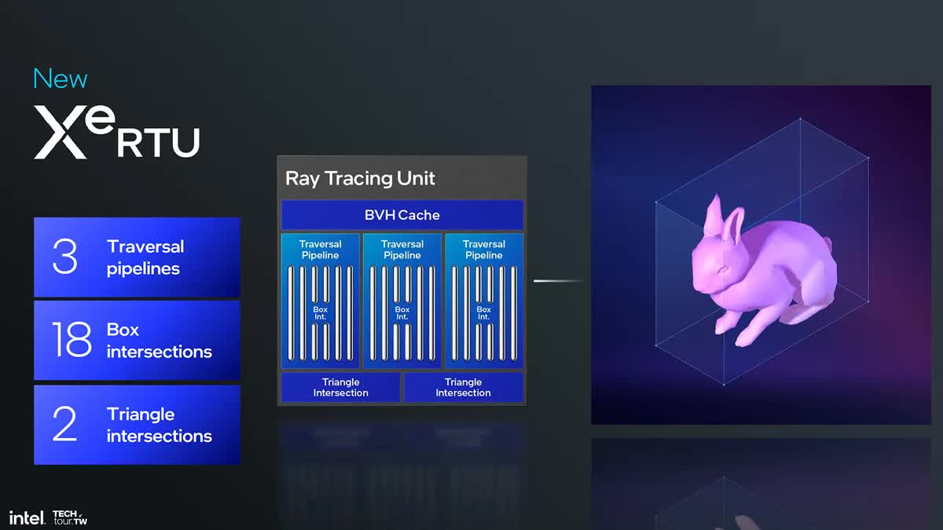This screenshot has height=530, width=943.
Task: Click the connector line beside the diagram
Action: 558,280
